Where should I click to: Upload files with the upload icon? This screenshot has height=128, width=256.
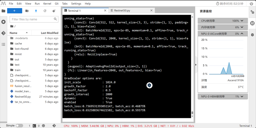coord(36,11)
